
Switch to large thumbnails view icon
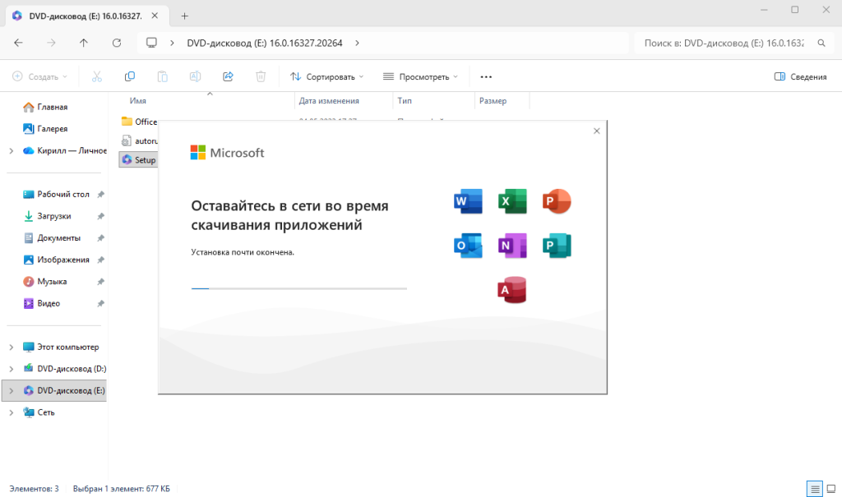tap(831, 489)
